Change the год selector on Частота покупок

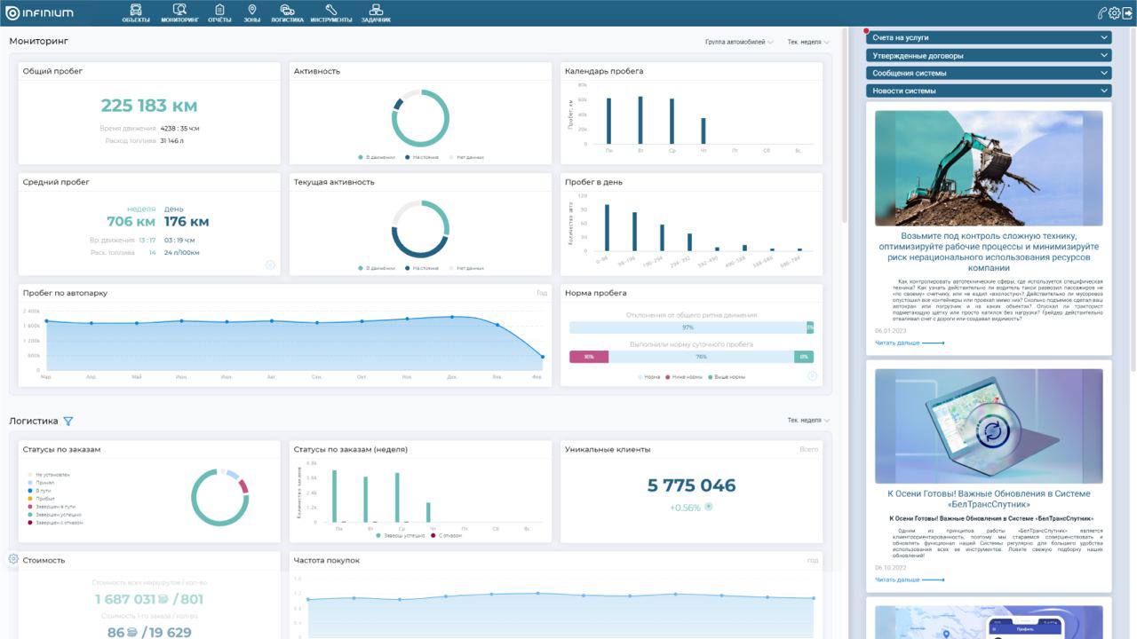click(x=813, y=560)
